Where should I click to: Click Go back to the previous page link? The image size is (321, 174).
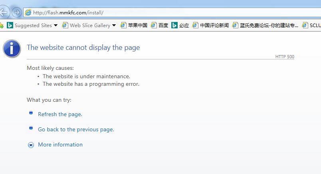click(x=76, y=129)
